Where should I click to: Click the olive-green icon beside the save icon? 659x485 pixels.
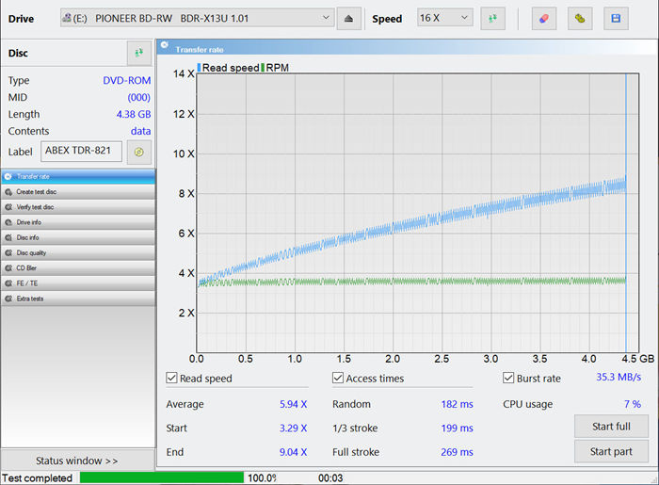tap(580, 19)
